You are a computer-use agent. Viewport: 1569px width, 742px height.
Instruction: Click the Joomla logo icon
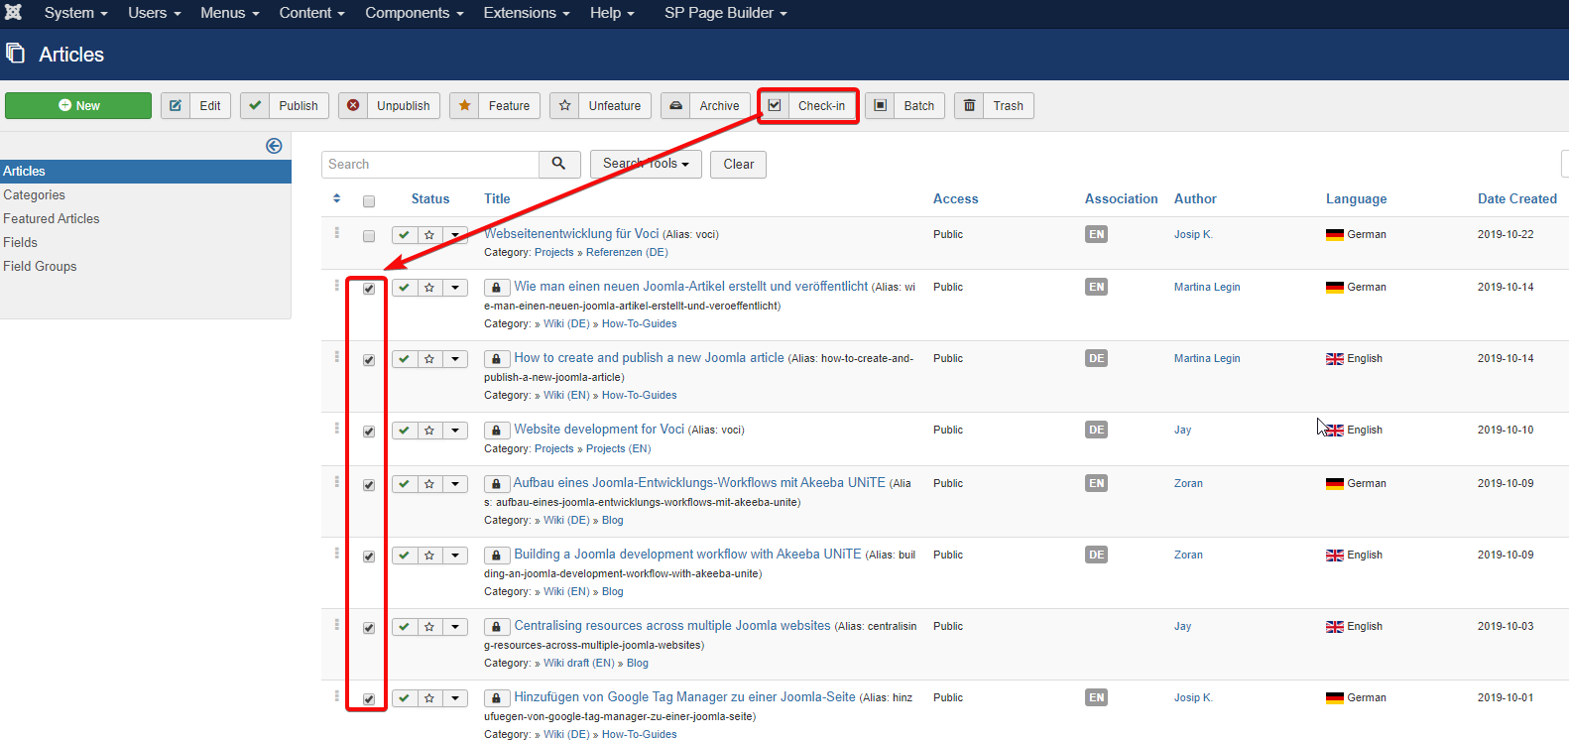[x=13, y=12]
